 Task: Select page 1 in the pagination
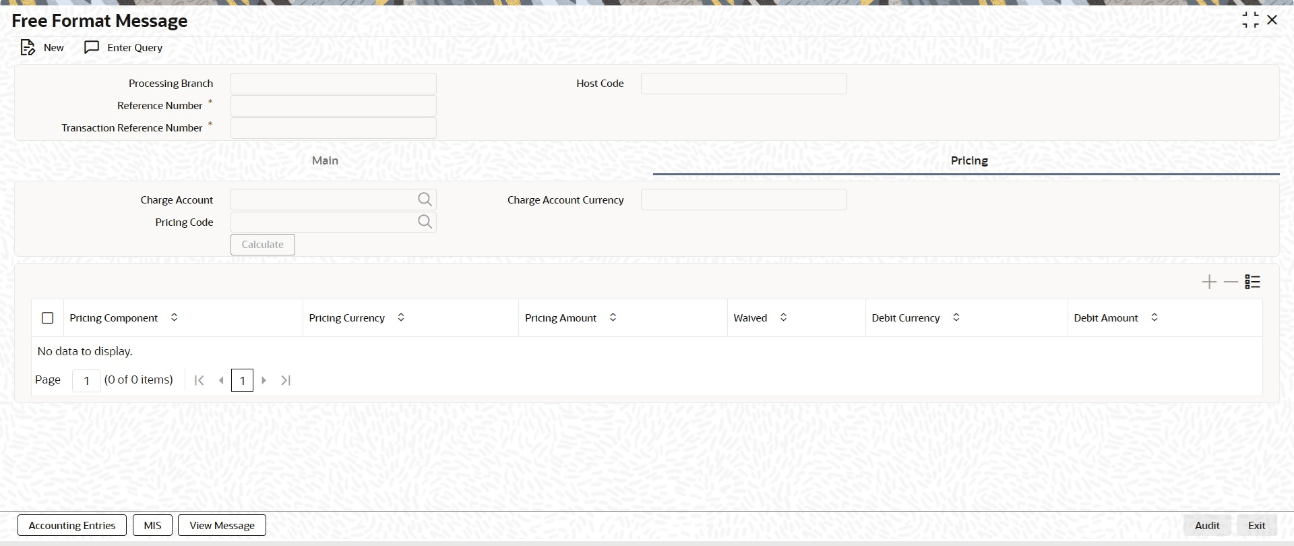[x=243, y=380]
